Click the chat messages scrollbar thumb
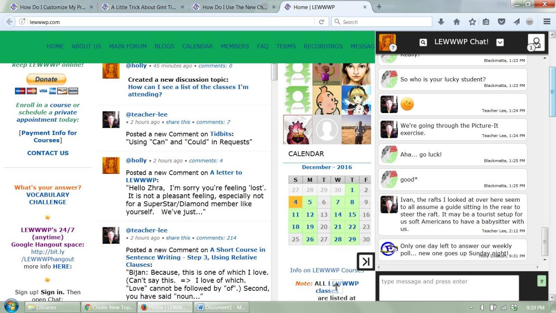The width and height of the screenshot is (556, 313). pos(545,242)
